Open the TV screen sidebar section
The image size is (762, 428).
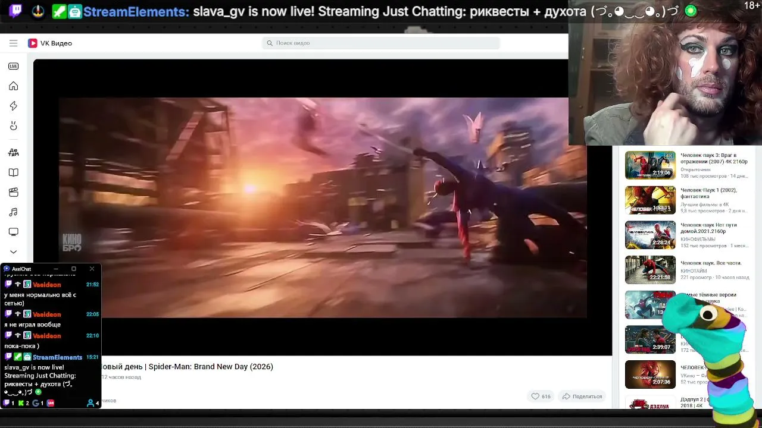[13, 232]
